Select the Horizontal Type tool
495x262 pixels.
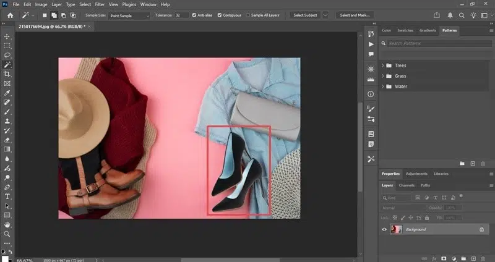click(x=7, y=196)
